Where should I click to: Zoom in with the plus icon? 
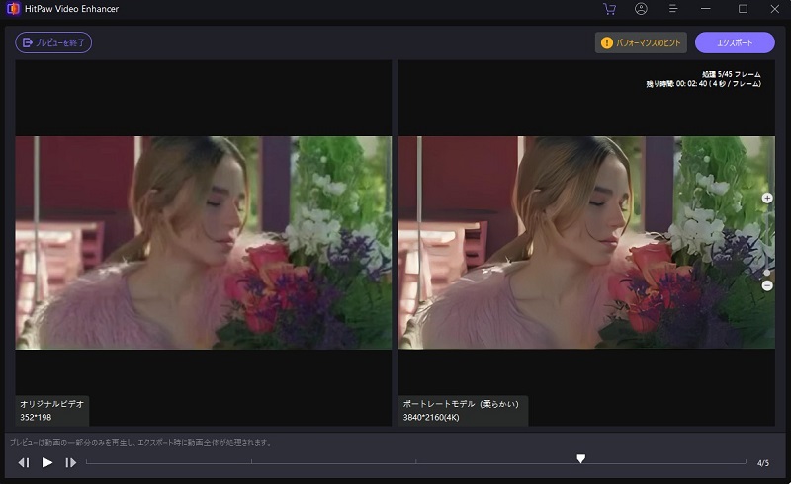[x=767, y=198]
